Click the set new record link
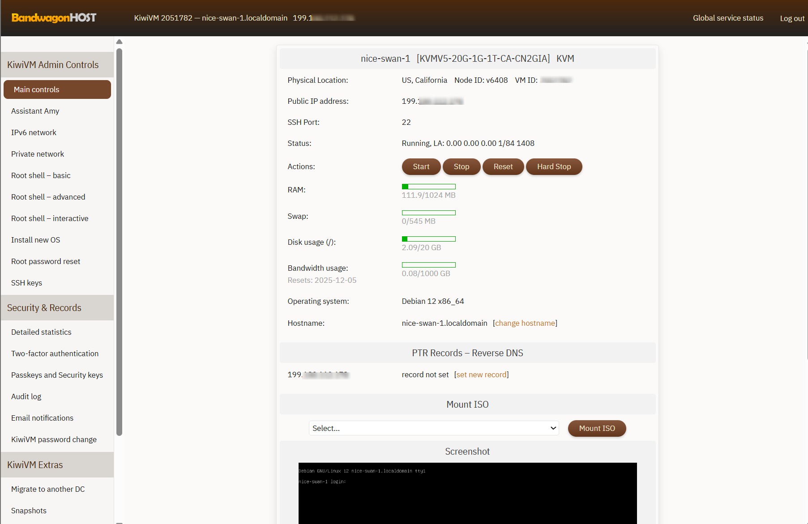 pos(481,375)
